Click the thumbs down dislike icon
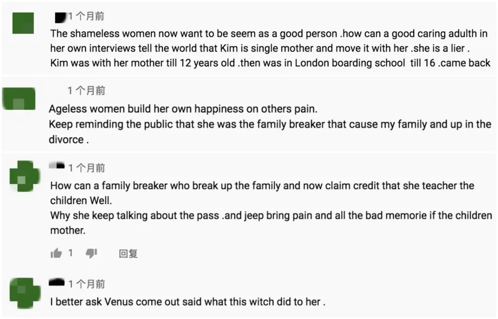 [92, 253]
